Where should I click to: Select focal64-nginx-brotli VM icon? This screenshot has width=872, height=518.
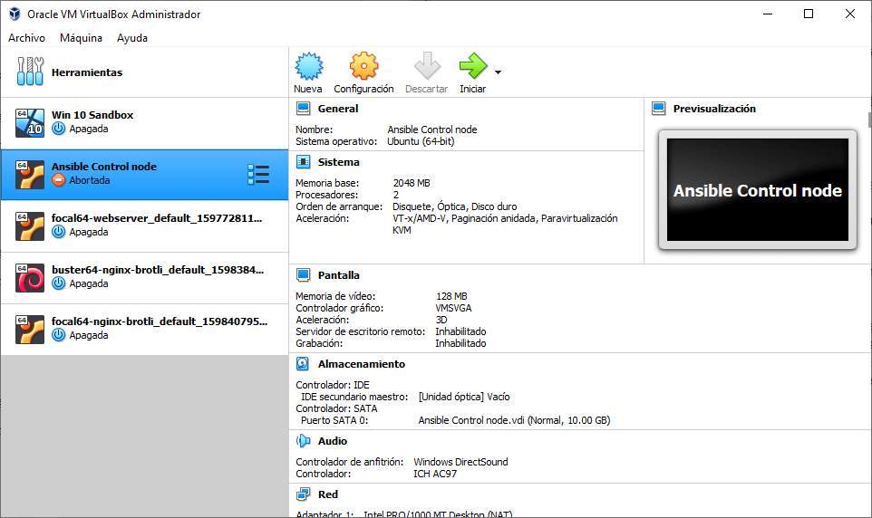(30, 330)
